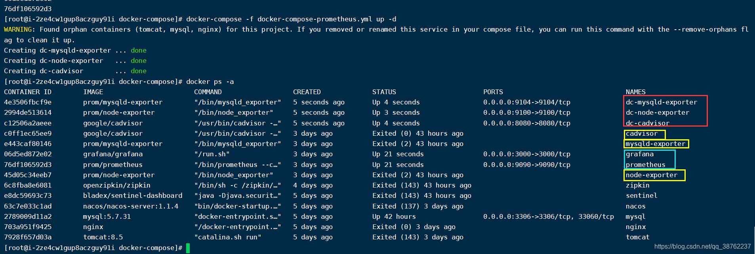Select container ID 06d5ed872e02
Viewport: 755px width, 254px height.
click(x=28, y=154)
